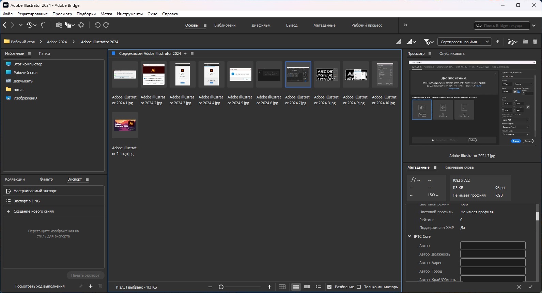
Task: Toggle the grid lock icon in status bar
Action: (282, 287)
